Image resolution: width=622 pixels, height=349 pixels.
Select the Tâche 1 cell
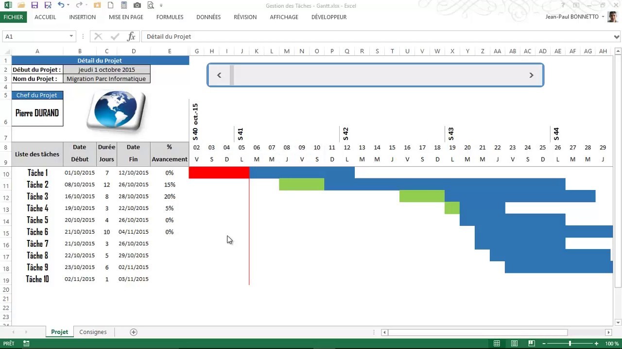pos(37,173)
